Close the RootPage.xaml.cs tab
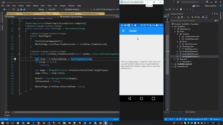This screenshot has width=223, height=125. click(x=58, y=14)
